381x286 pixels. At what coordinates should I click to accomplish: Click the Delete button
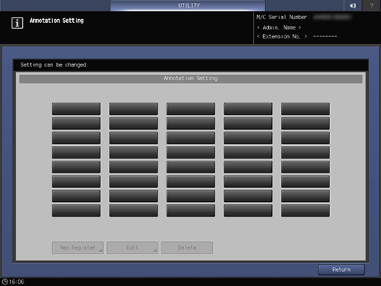coord(187,248)
